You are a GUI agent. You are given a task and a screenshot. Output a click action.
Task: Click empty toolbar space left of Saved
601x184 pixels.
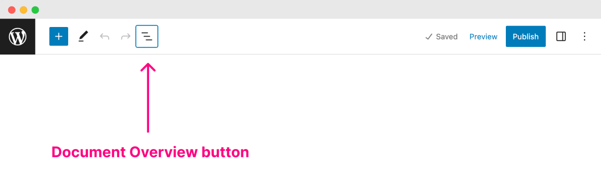290,36
